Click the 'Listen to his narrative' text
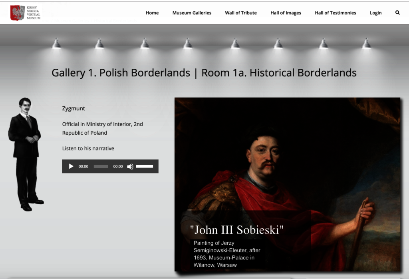The image size is (409, 279). pos(88,149)
